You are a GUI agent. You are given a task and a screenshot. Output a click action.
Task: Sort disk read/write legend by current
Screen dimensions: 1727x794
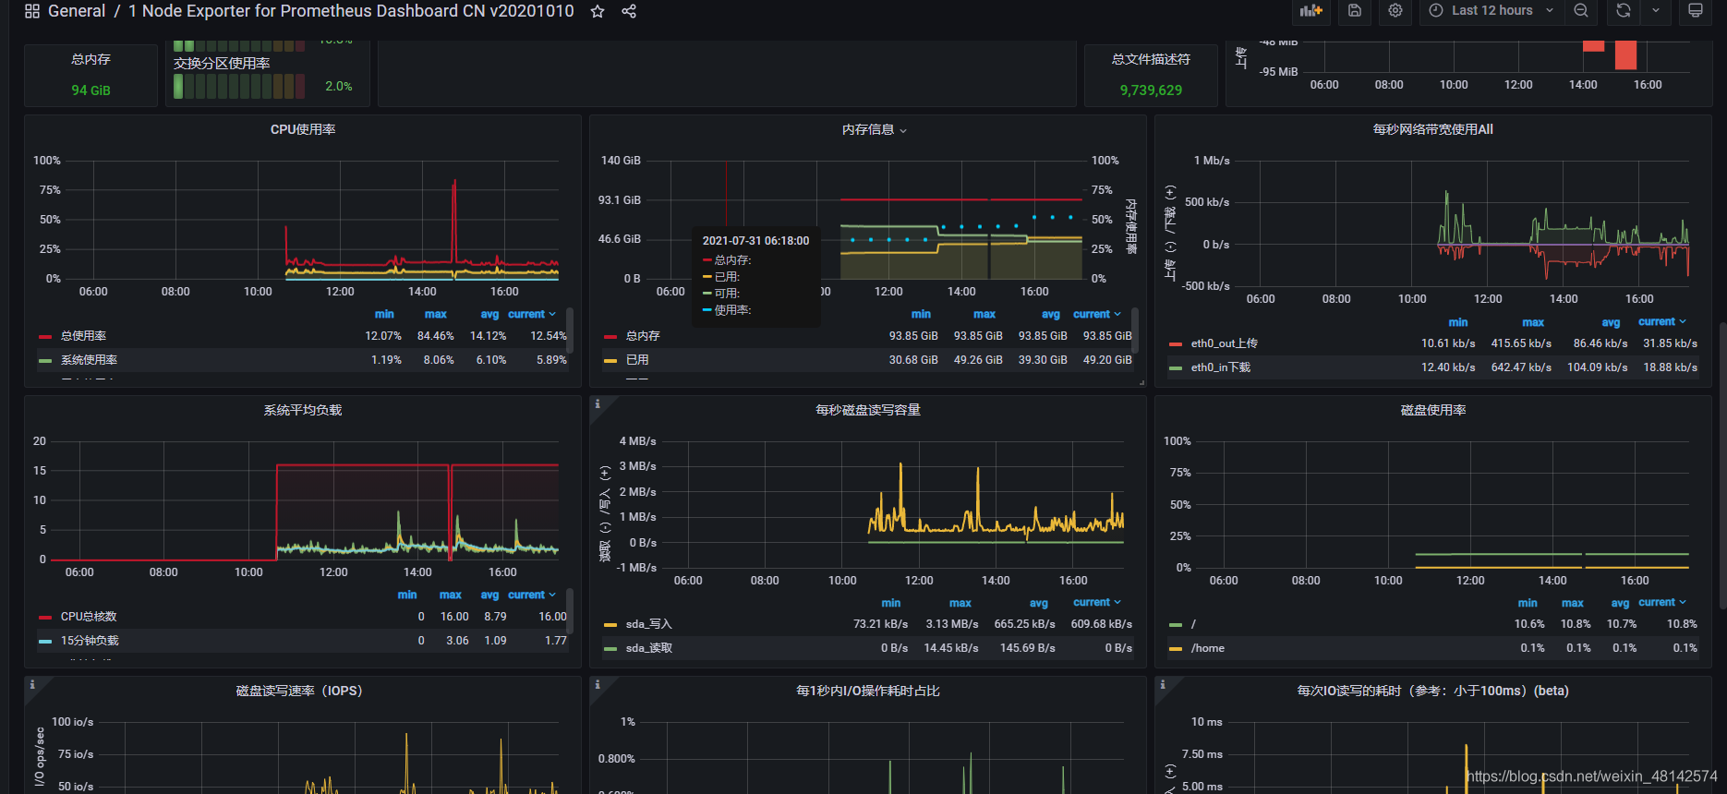point(1097,602)
